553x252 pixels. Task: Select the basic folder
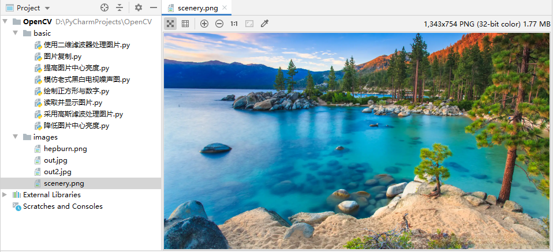42,33
